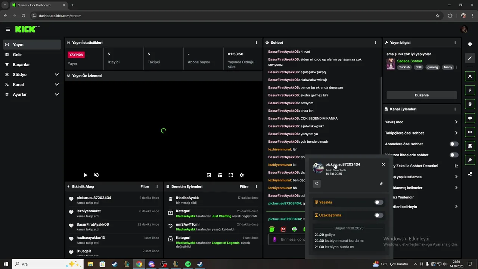Toggle stream stats broadcast icon in right rail
This screenshot has width=478, height=269.
coord(470,132)
